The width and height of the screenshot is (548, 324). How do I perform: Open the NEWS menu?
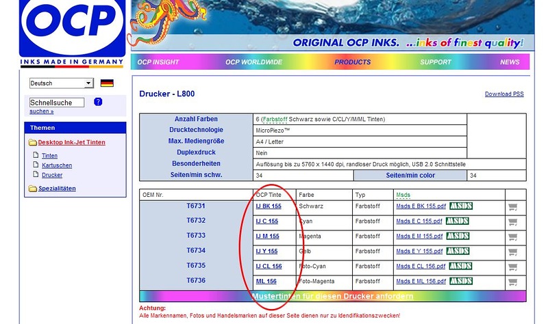tap(510, 62)
